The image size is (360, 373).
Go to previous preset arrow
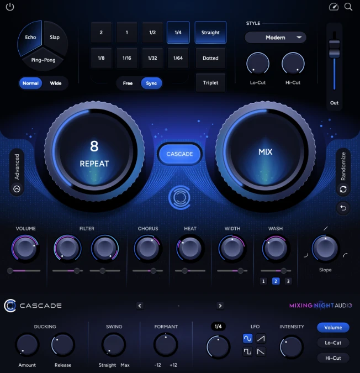[x=140, y=306]
